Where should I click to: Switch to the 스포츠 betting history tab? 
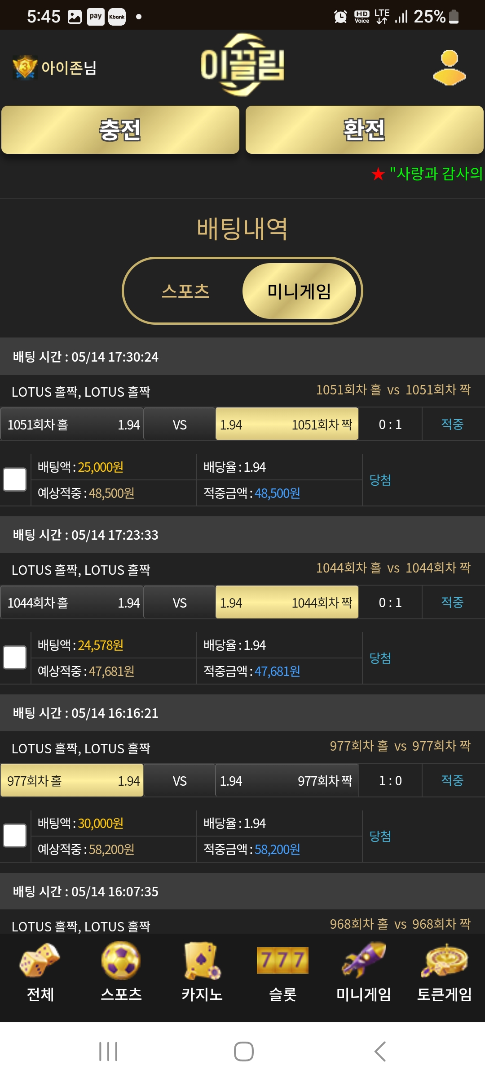point(185,291)
